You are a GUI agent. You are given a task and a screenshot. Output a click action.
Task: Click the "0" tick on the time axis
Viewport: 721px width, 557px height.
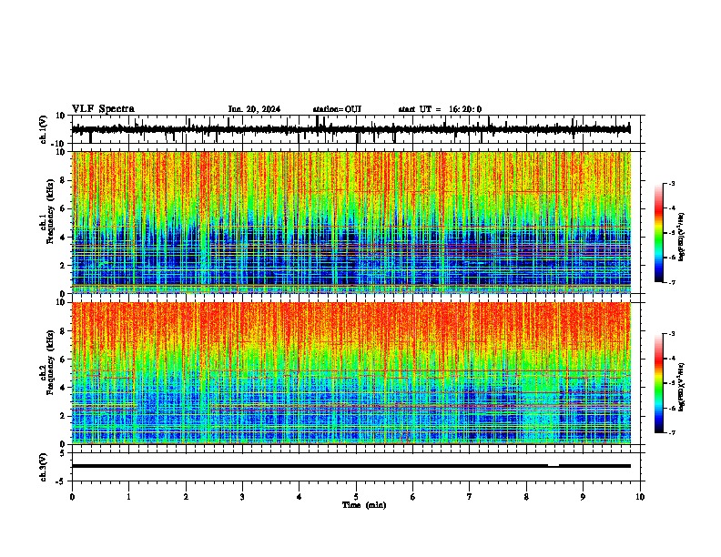pos(72,497)
